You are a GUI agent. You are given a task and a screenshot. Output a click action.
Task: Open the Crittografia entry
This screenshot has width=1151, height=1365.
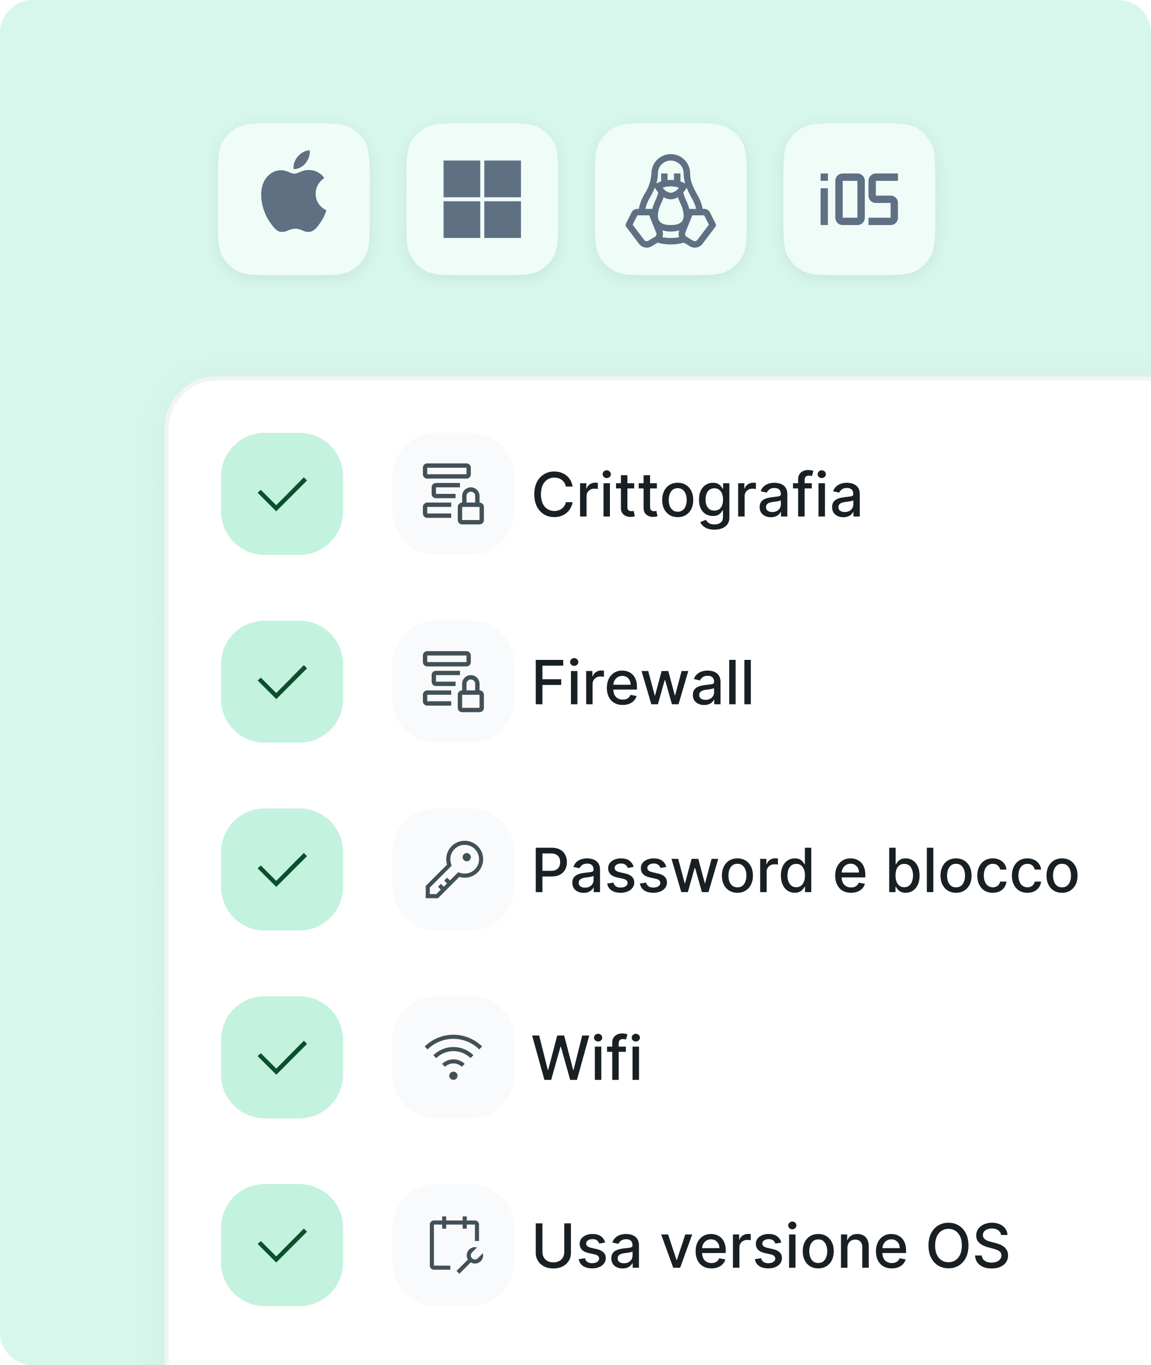(x=698, y=497)
